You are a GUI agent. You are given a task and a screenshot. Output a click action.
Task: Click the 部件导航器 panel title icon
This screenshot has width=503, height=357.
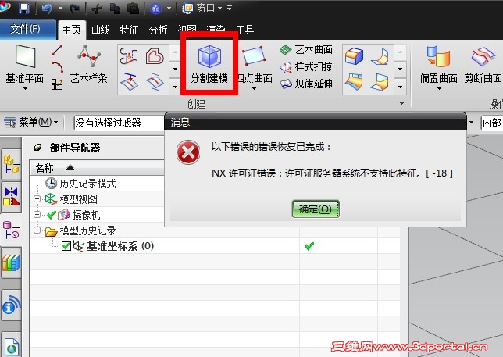[x=37, y=148]
